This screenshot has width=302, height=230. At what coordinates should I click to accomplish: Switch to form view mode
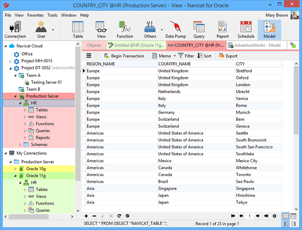[293, 216]
